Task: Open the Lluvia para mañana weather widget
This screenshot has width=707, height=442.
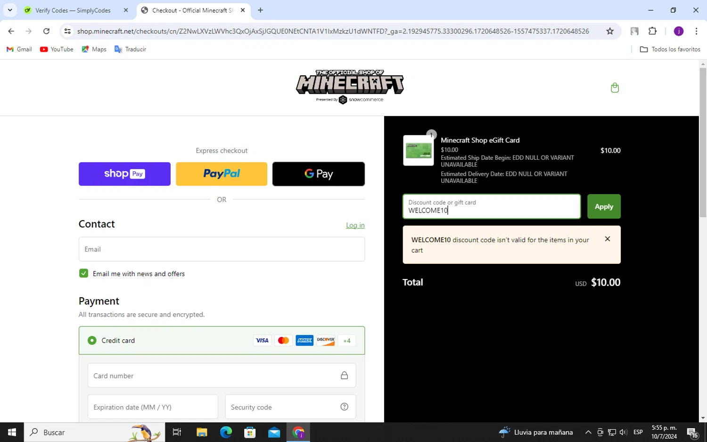Action: (x=536, y=432)
